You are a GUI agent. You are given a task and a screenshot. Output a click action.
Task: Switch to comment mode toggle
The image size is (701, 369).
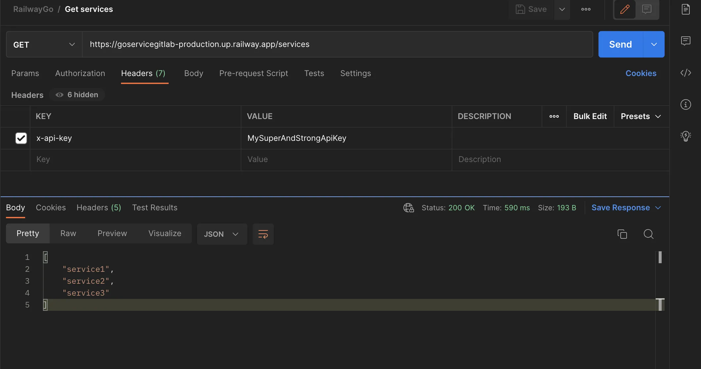pyautogui.click(x=646, y=9)
